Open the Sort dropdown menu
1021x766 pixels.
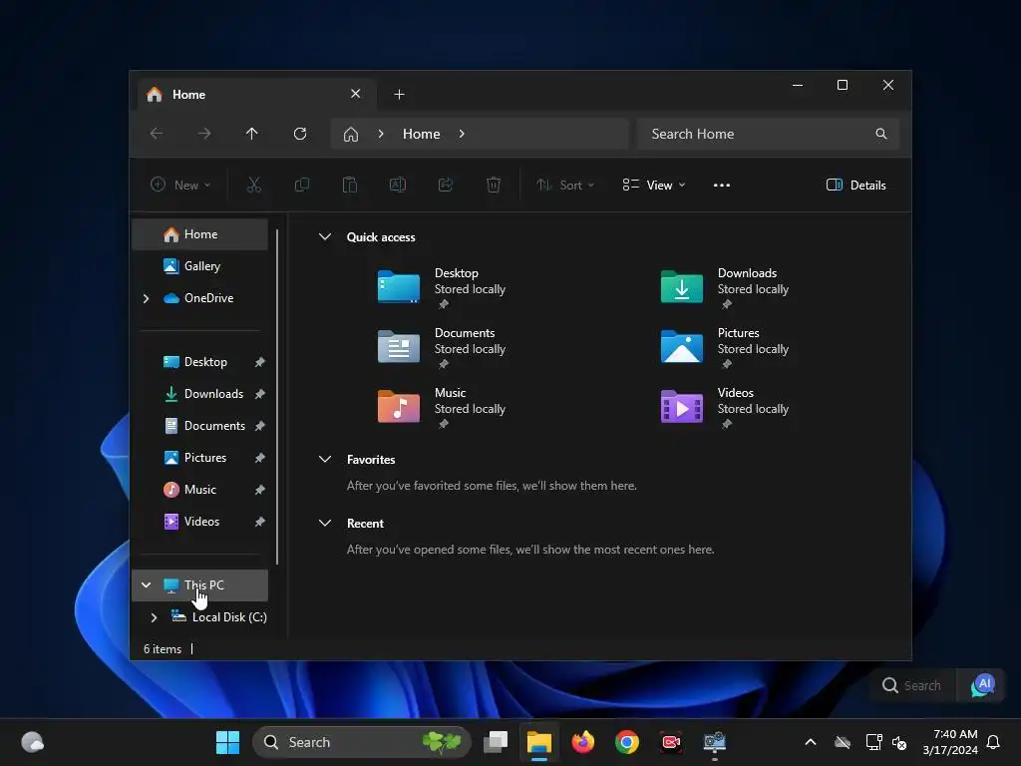[565, 185]
